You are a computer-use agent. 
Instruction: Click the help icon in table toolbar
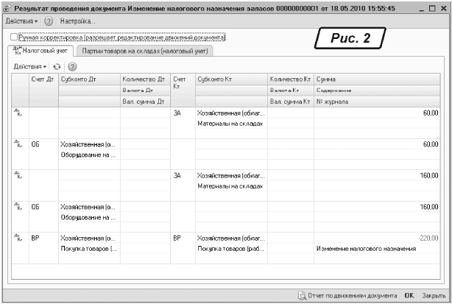[x=68, y=66]
